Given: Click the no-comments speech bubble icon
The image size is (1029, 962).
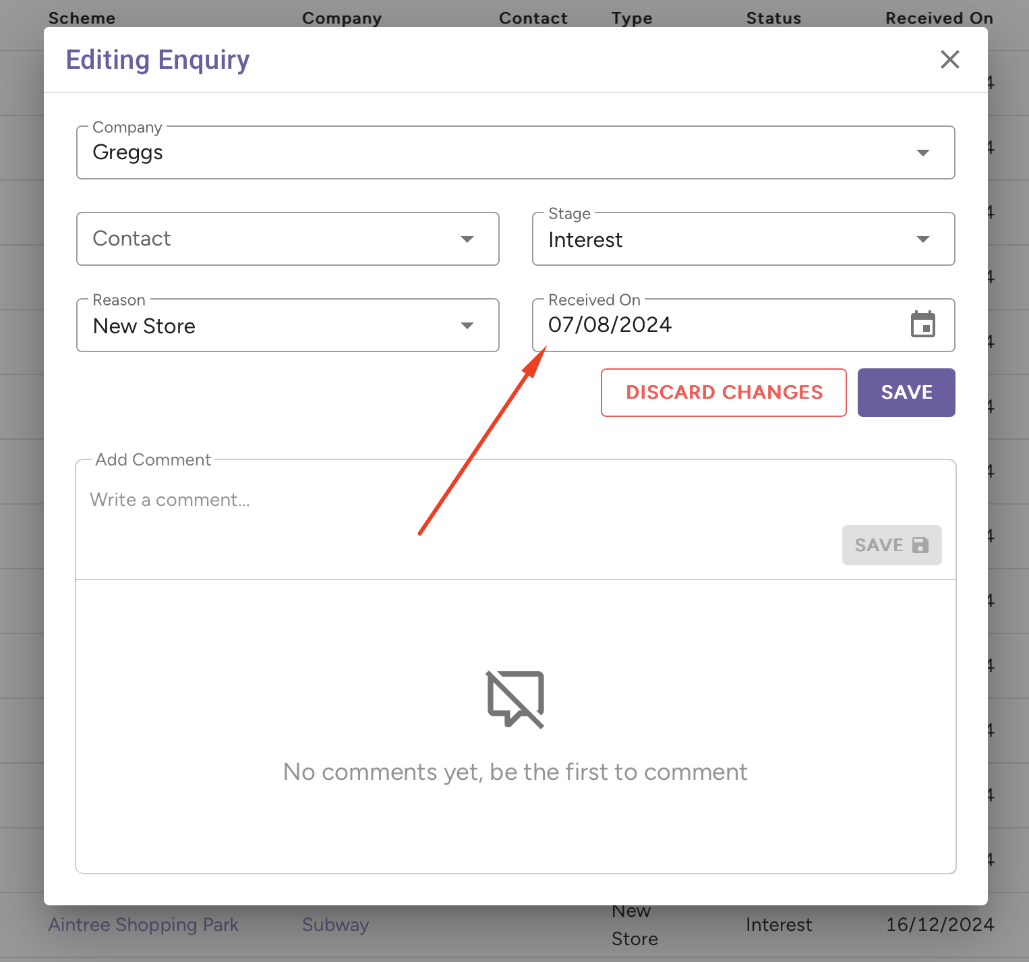Looking at the screenshot, I should click(515, 700).
